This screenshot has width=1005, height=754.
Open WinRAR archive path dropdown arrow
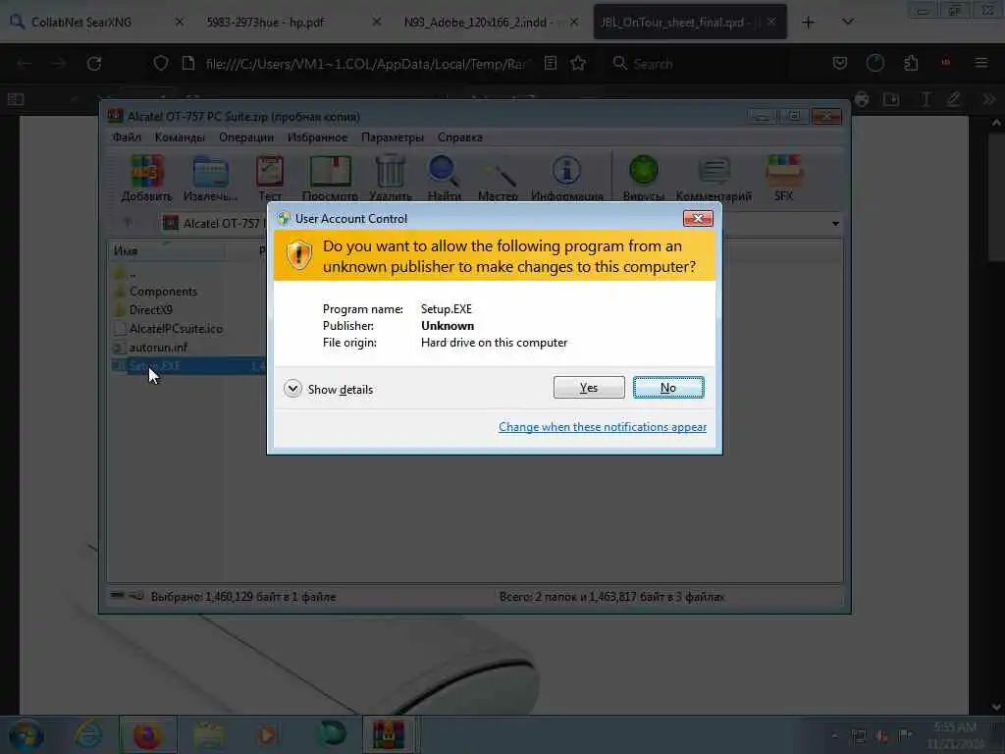pyautogui.click(x=835, y=224)
